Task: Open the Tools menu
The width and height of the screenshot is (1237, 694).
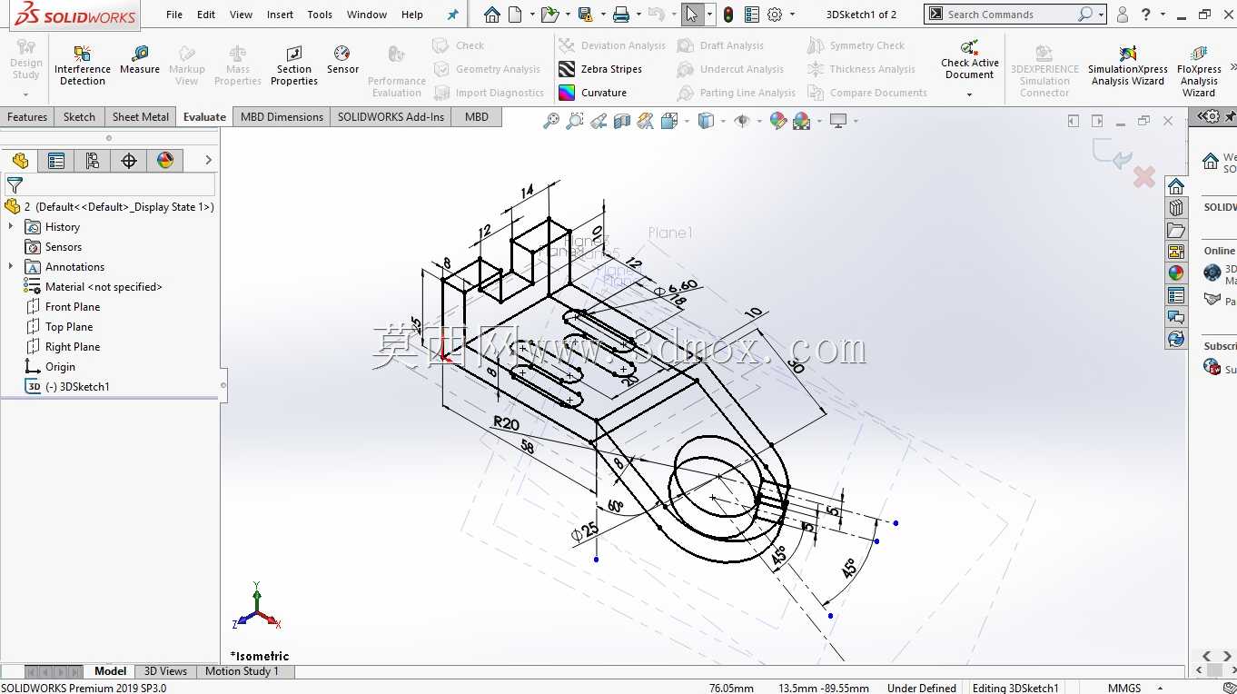Action: tap(320, 15)
